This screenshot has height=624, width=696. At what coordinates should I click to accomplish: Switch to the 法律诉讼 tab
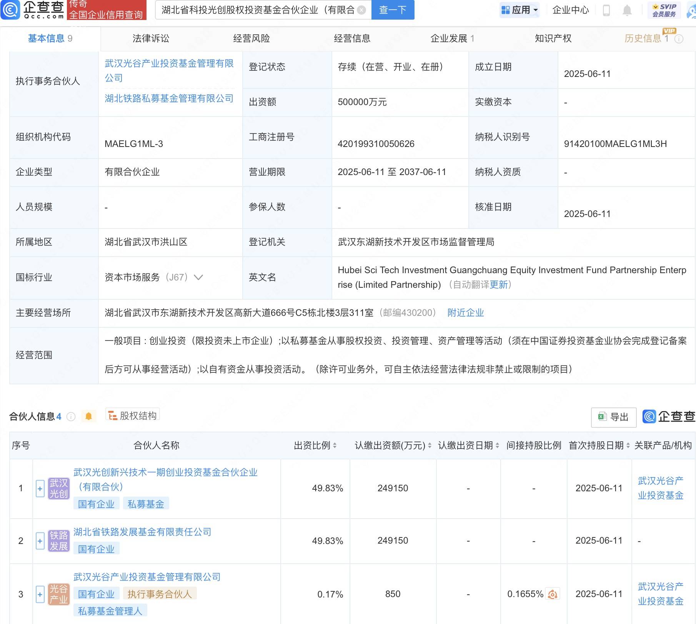(x=151, y=38)
